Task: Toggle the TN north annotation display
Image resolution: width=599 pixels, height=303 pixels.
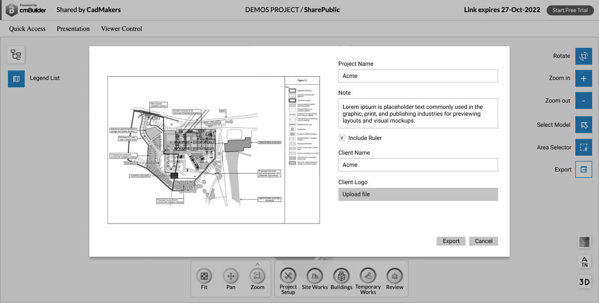Action: click(x=584, y=261)
